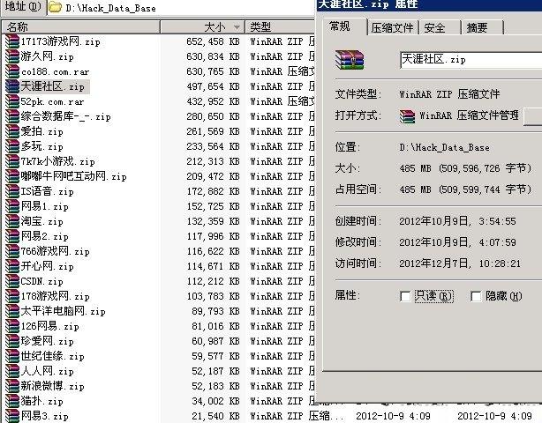Select the file name 世纪佳缘.zip
542x423 pixels.
[52, 356]
